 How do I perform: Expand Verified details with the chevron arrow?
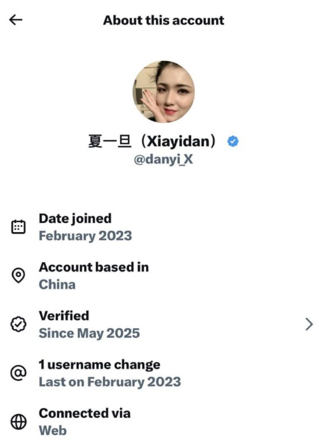pyautogui.click(x=309, y=324)
